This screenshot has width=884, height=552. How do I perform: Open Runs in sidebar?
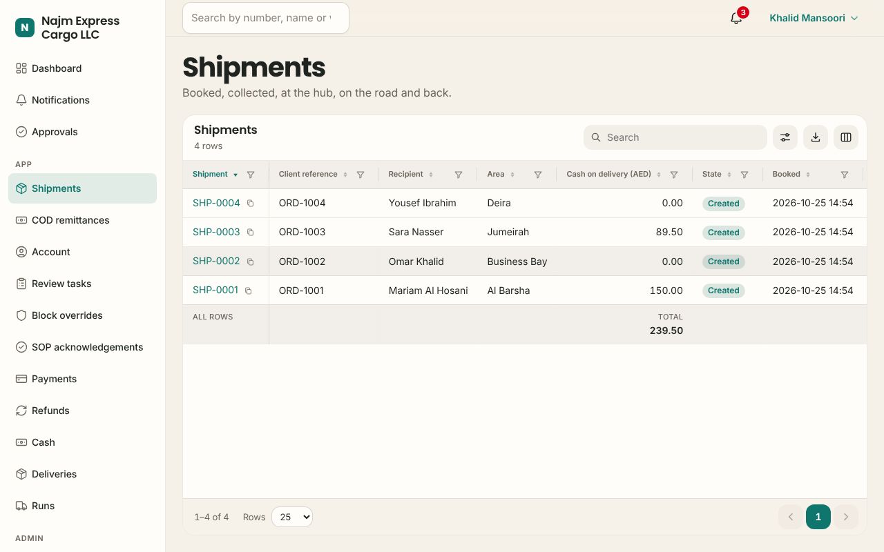pos(82,506)
